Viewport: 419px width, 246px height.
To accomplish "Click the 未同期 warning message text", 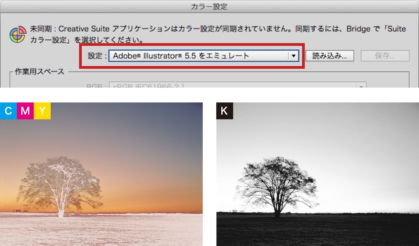I will tap(216, 29).
